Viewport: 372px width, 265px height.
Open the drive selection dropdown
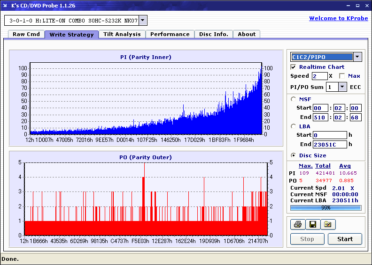tap(143, 21)
